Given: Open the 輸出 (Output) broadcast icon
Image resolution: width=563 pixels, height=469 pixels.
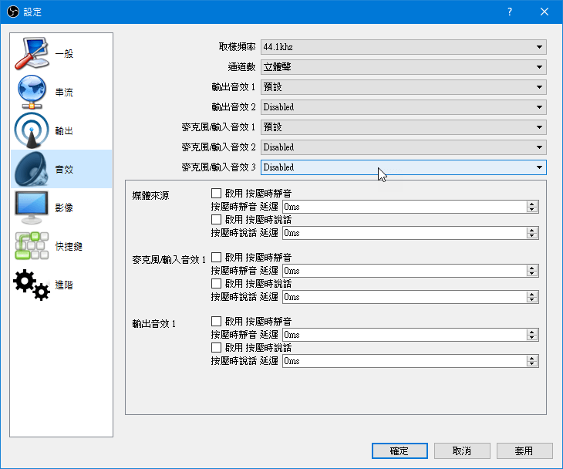Looking at the screenshot, I should click(x=32, y=131).
